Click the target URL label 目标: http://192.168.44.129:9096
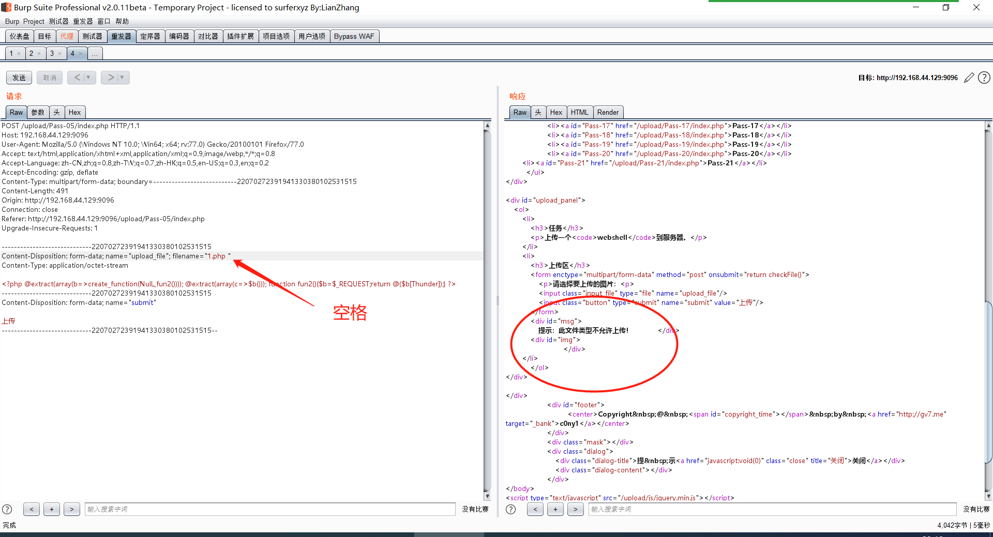Screen dimensions: 993x537 (908, 78)
